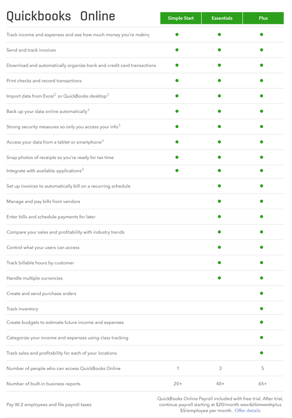292x418 pixels.
Task: Click Essentials dot for Manage and pay bills
Action: 220,201
